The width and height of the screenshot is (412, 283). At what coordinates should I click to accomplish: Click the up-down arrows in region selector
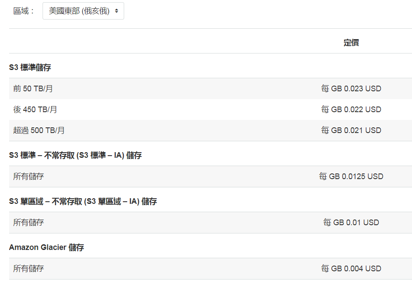(116, 11)
